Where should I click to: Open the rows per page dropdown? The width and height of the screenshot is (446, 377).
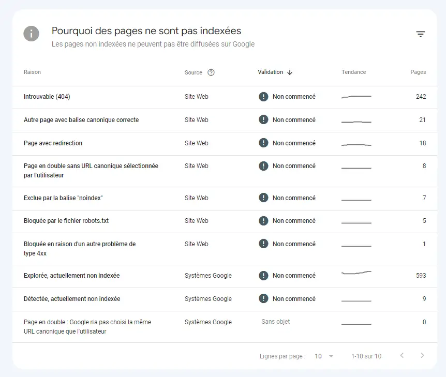point(324,356)
